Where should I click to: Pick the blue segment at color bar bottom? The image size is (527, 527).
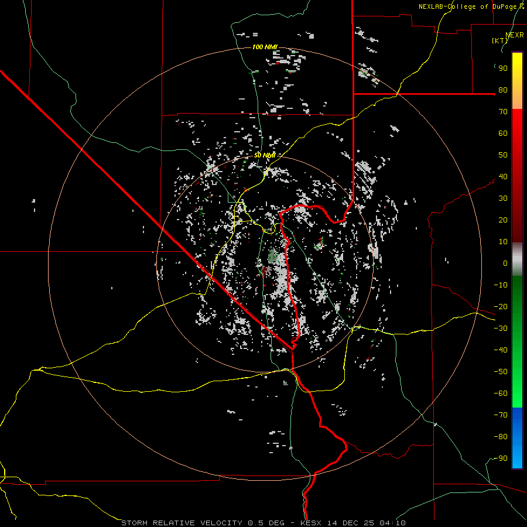pos(517,438)
